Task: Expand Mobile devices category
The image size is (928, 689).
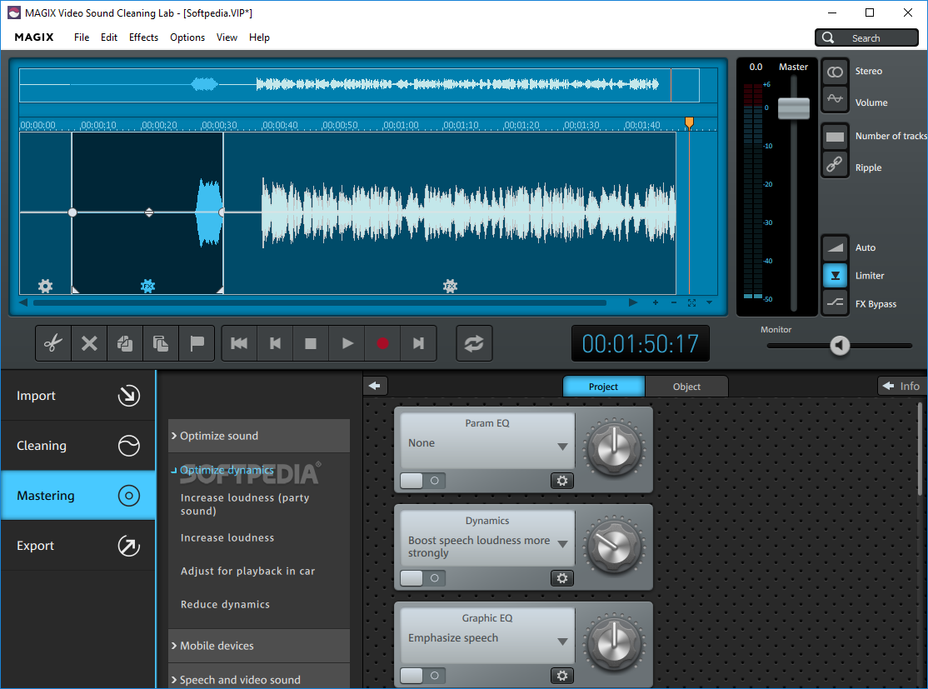Action: tap(258, 646)
